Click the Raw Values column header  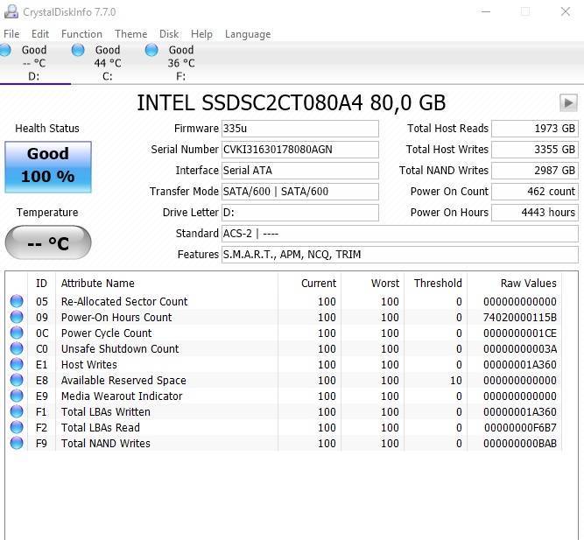pos(528,283)
